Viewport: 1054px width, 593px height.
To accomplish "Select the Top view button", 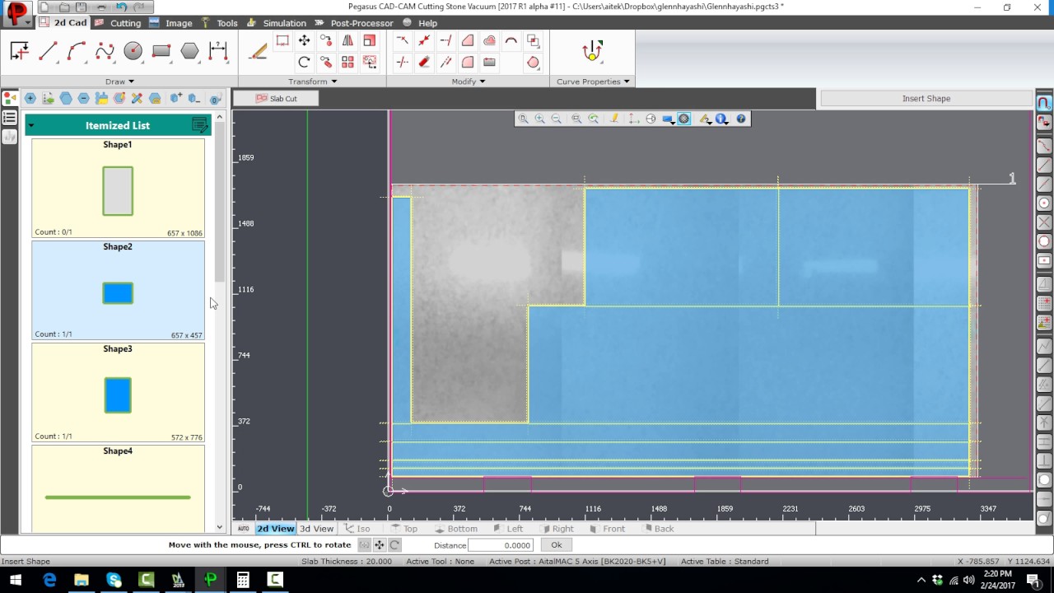I will coord(403,529).
